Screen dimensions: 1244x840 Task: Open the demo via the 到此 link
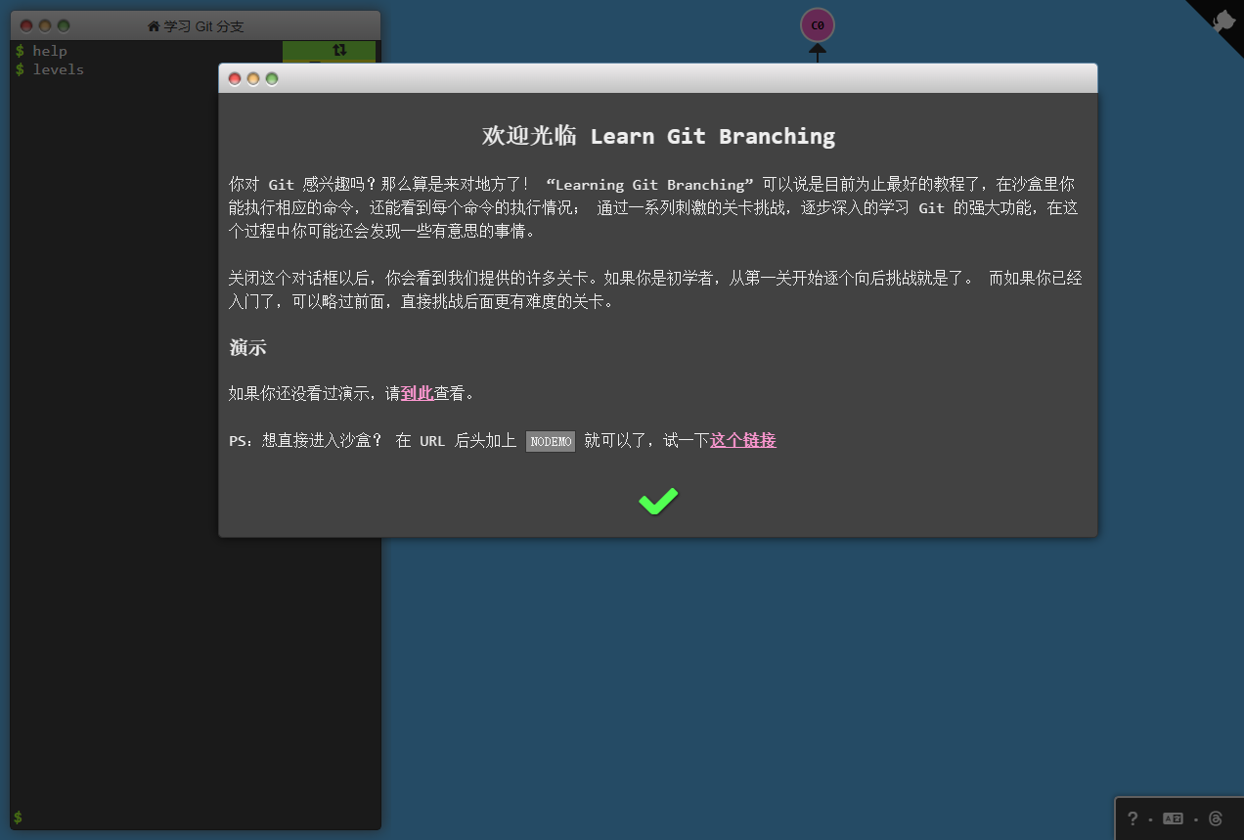[417, 393]
